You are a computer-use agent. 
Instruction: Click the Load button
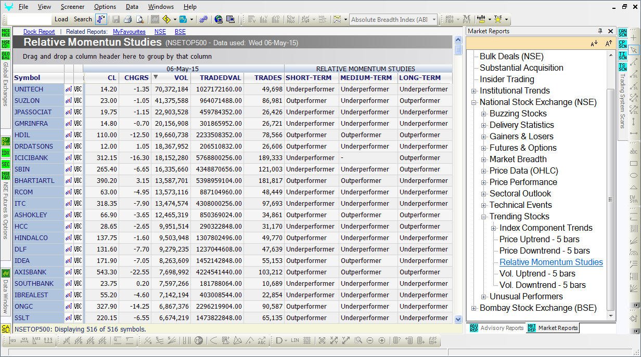coord(61,19)
